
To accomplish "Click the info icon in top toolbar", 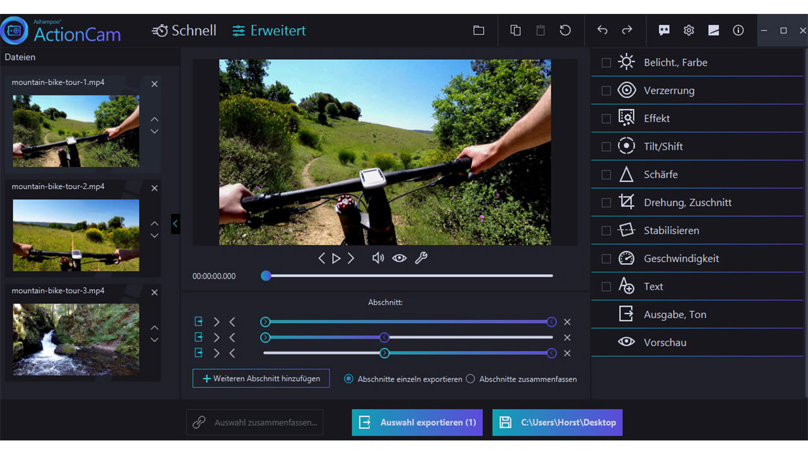I will tap(738, 30).
